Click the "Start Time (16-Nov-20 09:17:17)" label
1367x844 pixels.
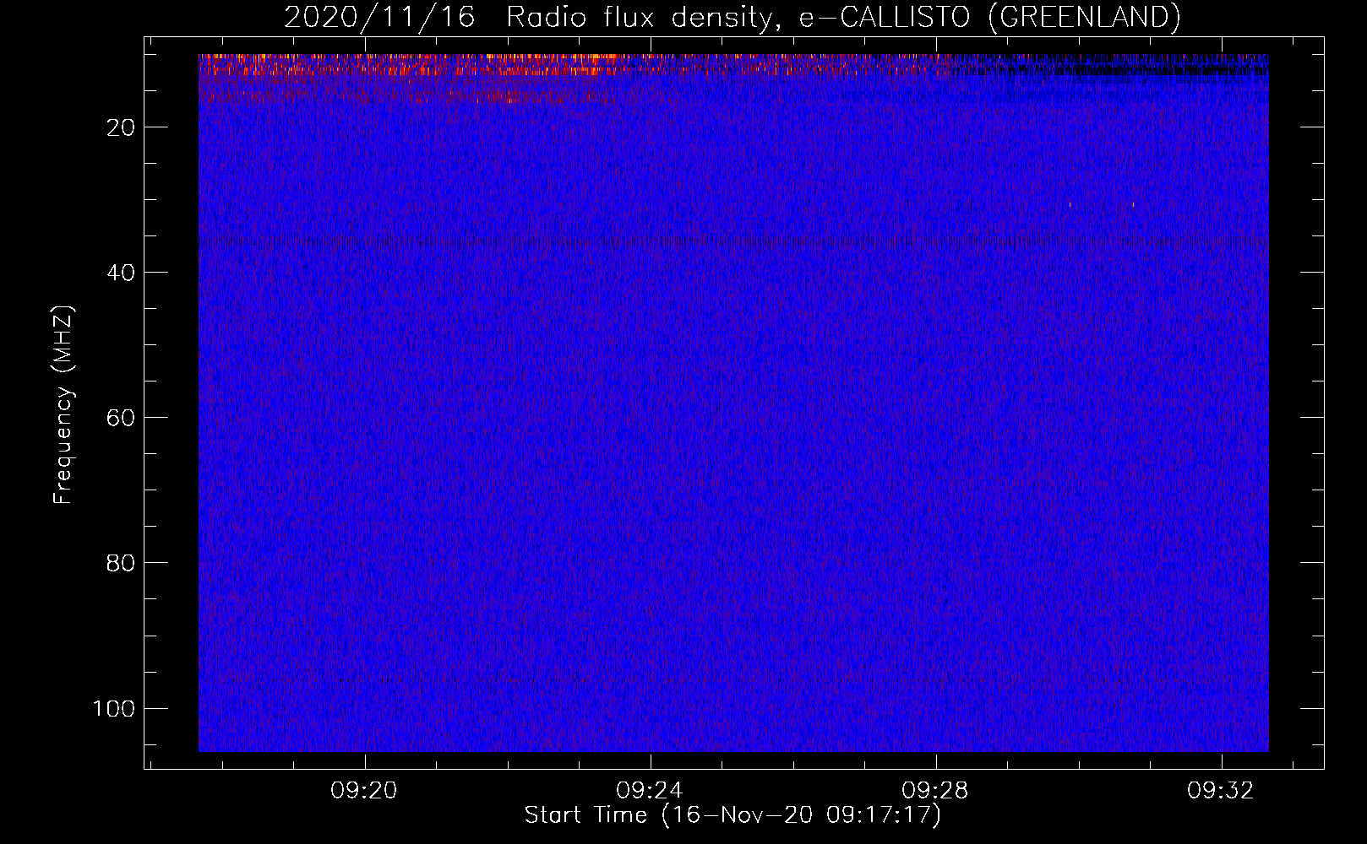[x=733, y=815]
